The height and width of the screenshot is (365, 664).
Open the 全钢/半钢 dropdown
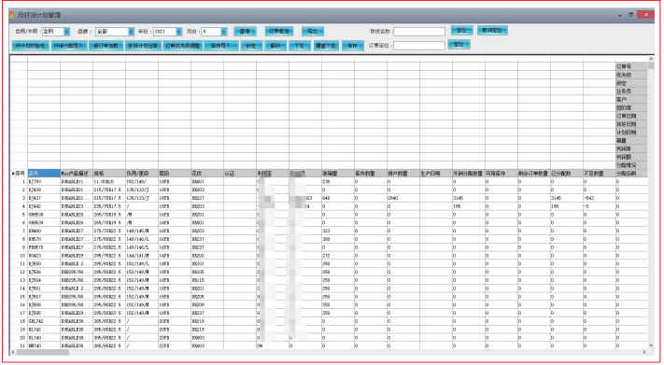(66, 32)
